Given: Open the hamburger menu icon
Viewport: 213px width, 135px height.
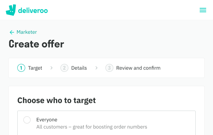Looking at the screenshot, I should point(203,10).
